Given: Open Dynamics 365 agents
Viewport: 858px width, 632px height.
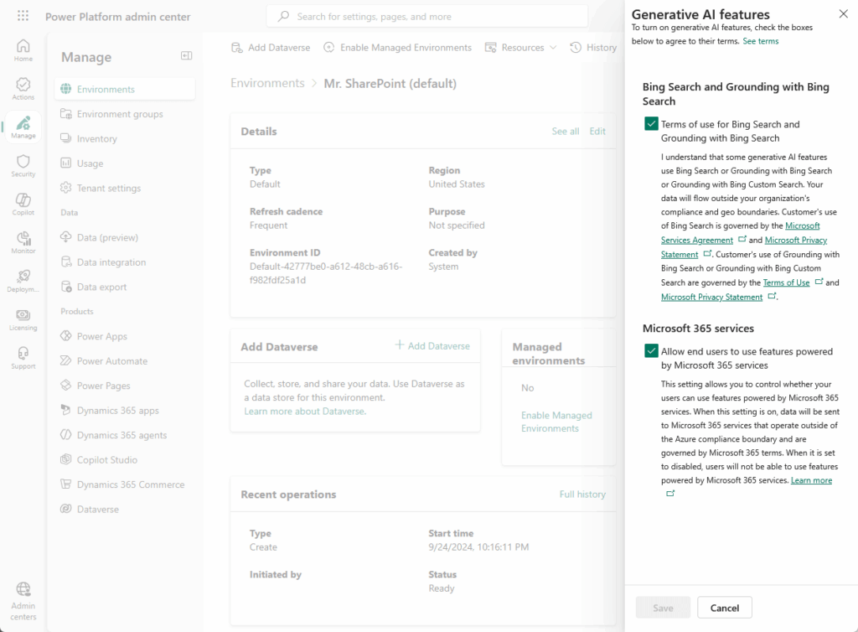Looking at the screenshot, I should pyautogui.click(x=125, y=435).
